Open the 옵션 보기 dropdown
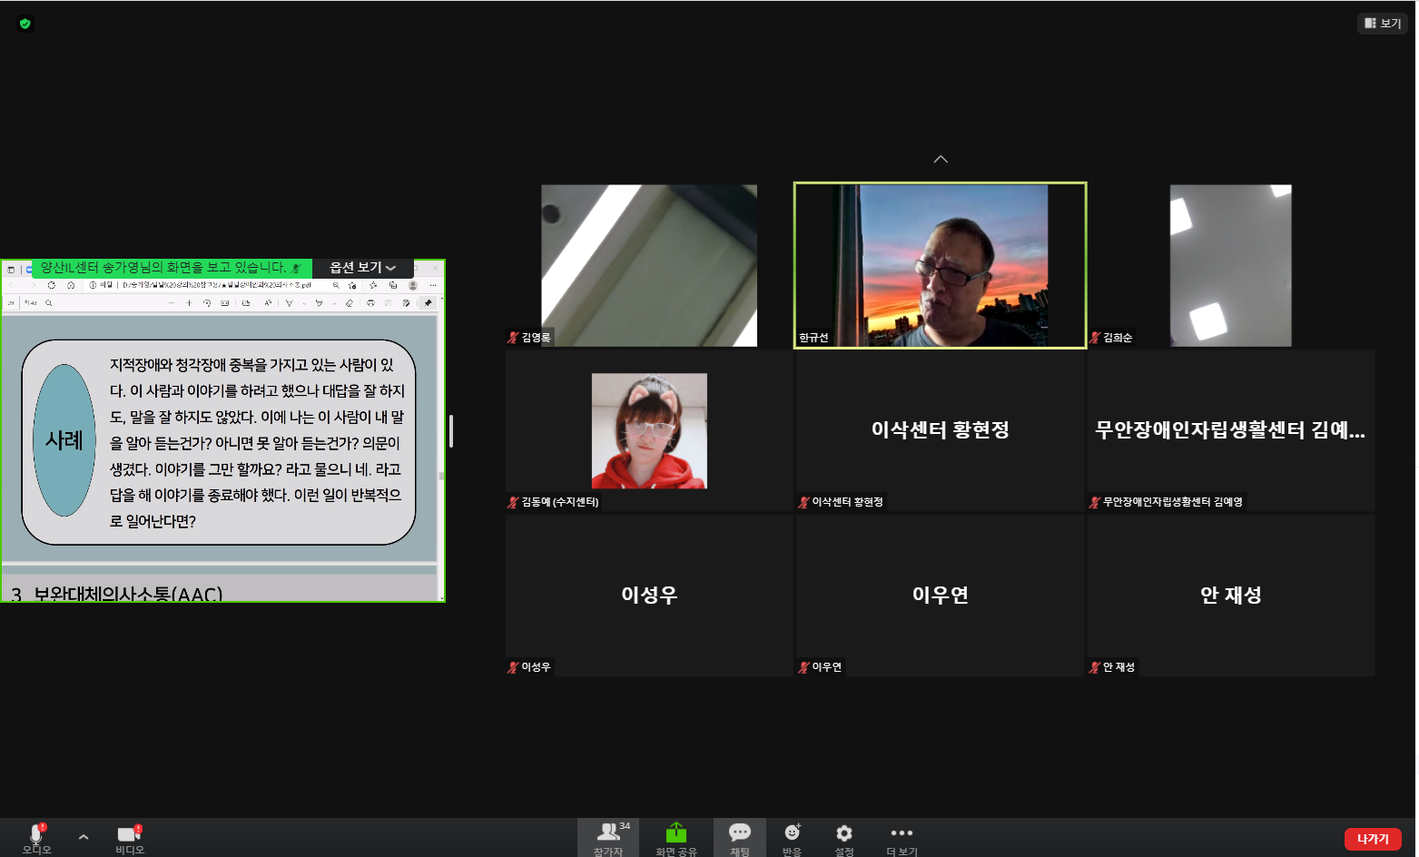 362,268
